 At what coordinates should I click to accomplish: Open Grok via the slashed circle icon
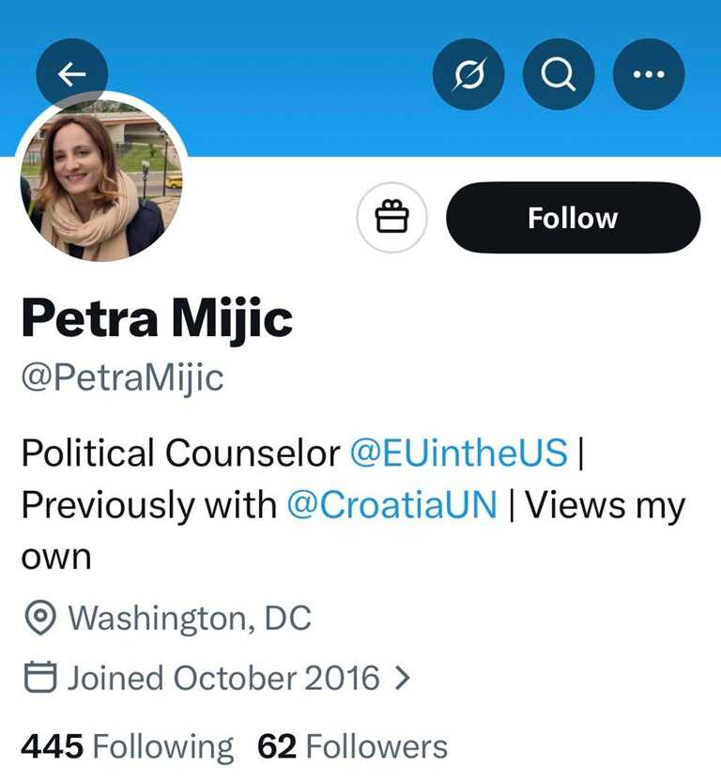(x=468, y=74)
